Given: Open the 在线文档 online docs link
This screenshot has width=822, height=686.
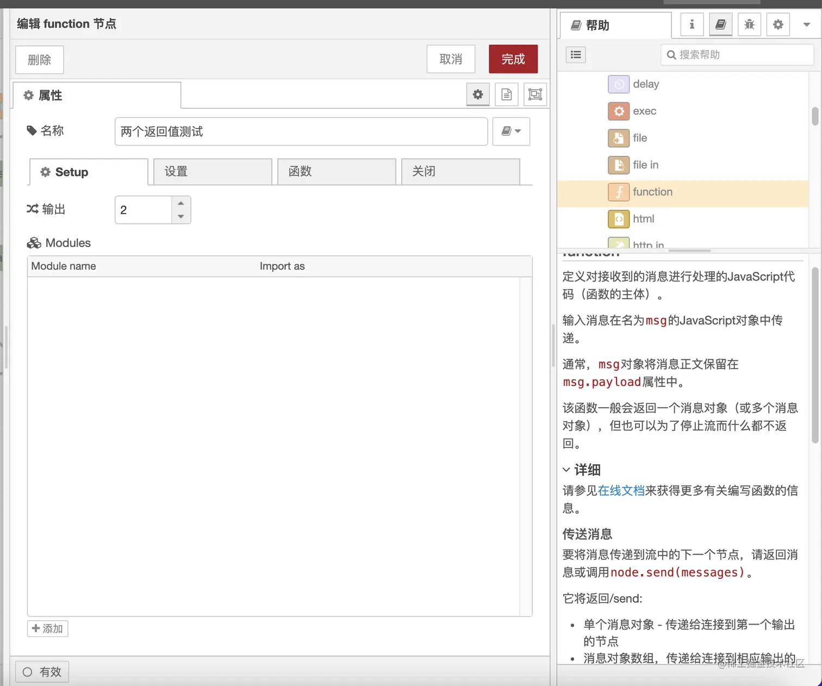Looking at the screenshot, I should click(x=621, y=491).
